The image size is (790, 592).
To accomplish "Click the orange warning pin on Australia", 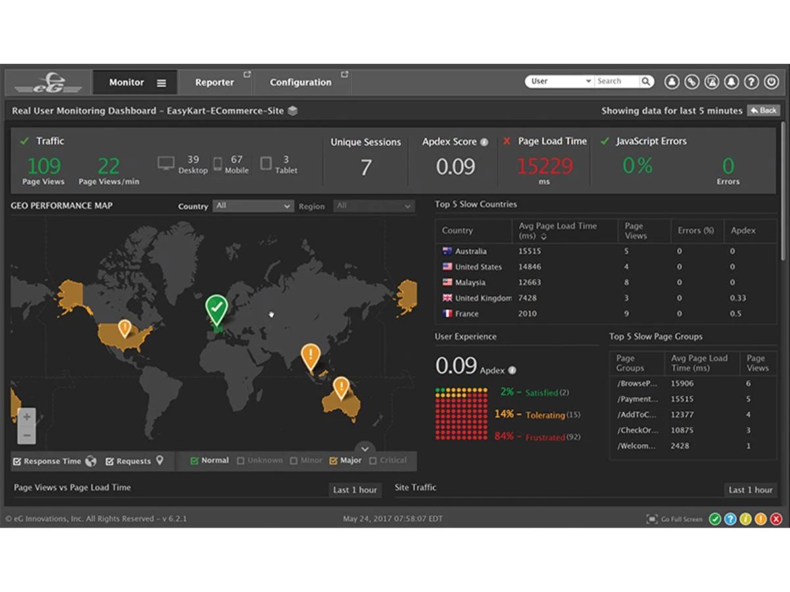I will pos(340,387).
